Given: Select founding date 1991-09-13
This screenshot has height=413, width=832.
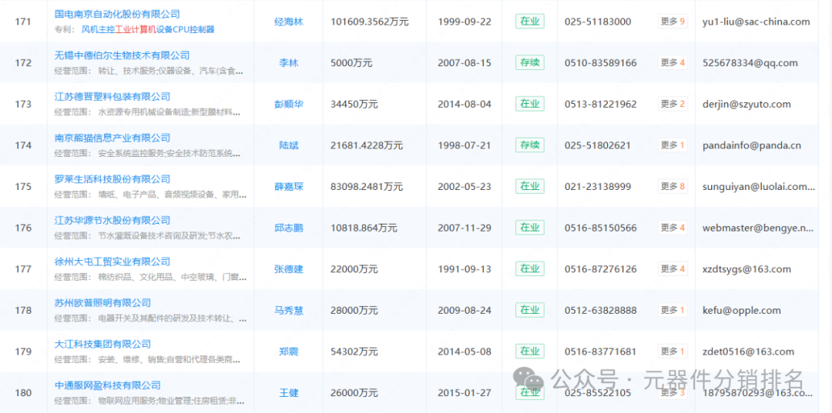Looking at the screenshot, I should [x=465, y=269].
